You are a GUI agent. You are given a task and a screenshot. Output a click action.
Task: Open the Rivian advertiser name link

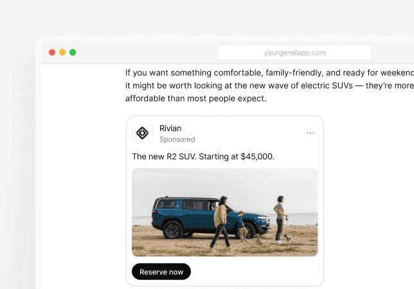[x=170, y=128]
